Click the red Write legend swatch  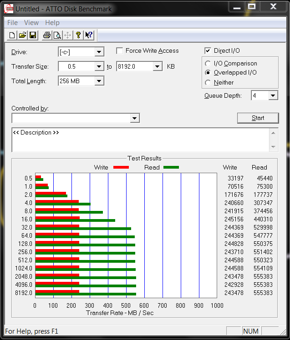click(x=121, y=167)
